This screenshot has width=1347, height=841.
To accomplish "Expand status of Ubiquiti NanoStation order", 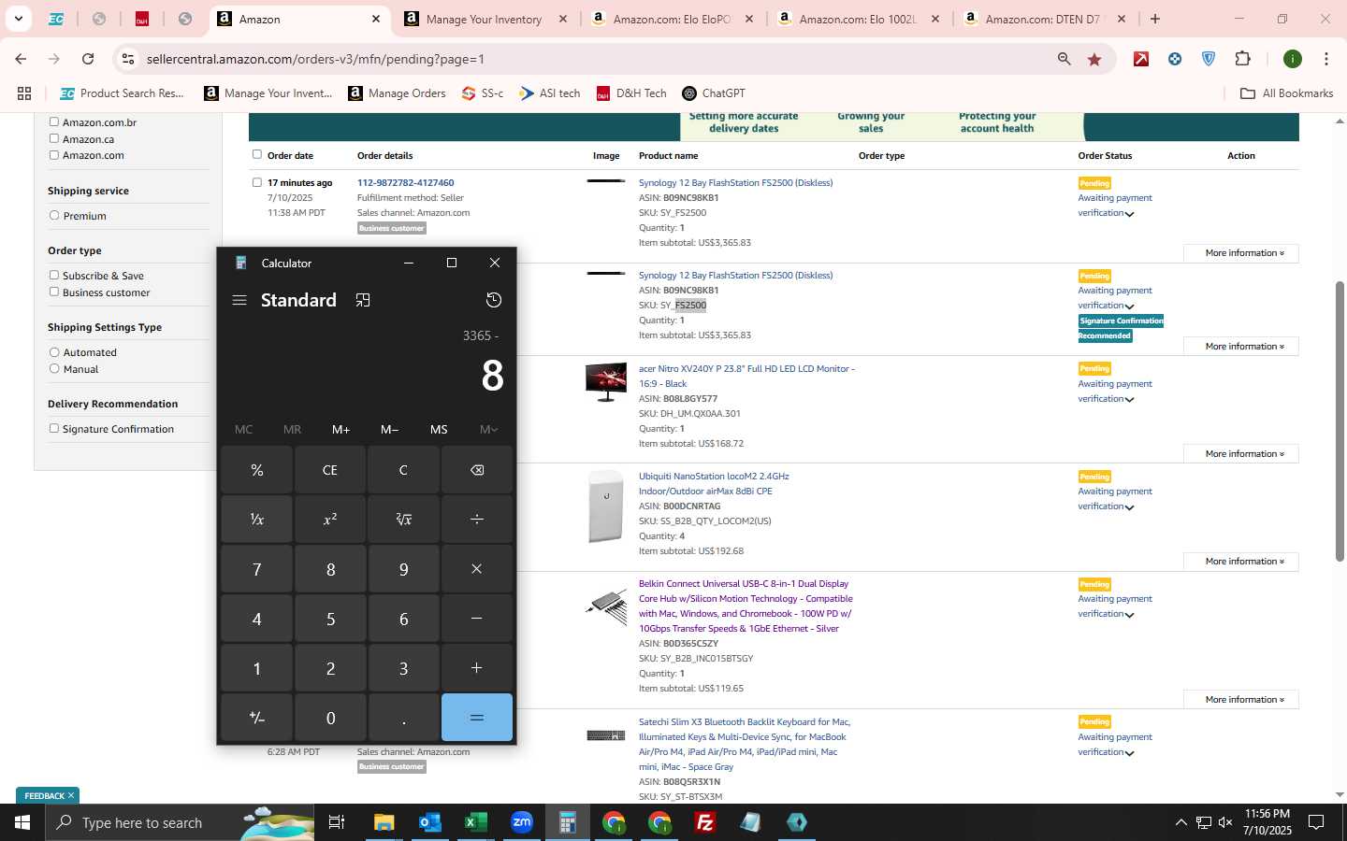I will coord(1130,507).
